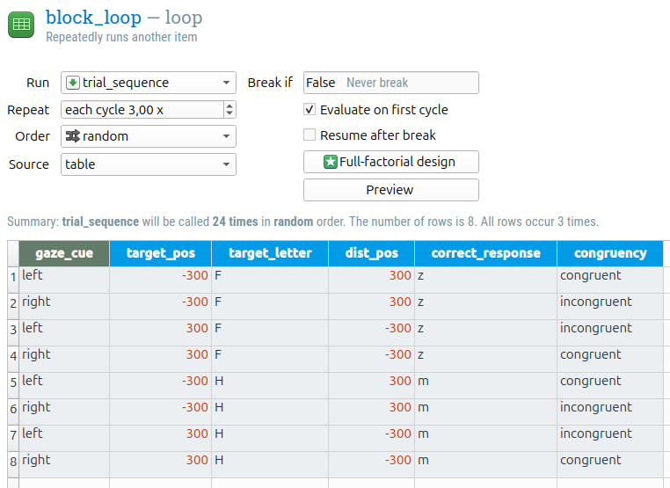Click the random shuffle order icon
The height and width of the screenshot is (488, 670).
coord(73,136)
